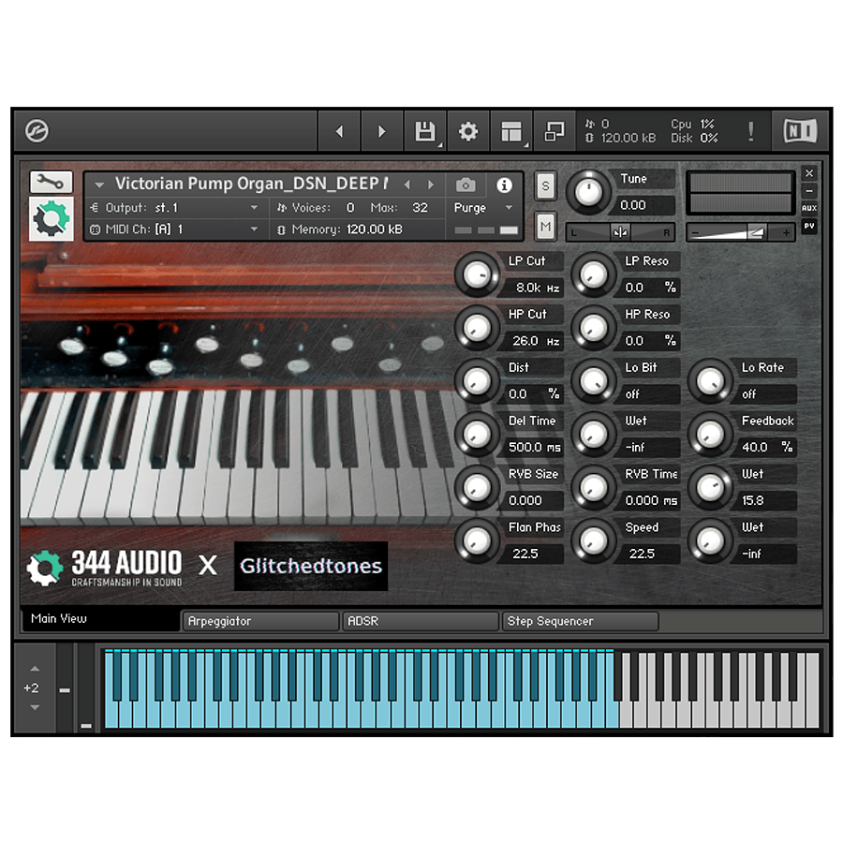Click the Max voices value 32

(420, 208)
